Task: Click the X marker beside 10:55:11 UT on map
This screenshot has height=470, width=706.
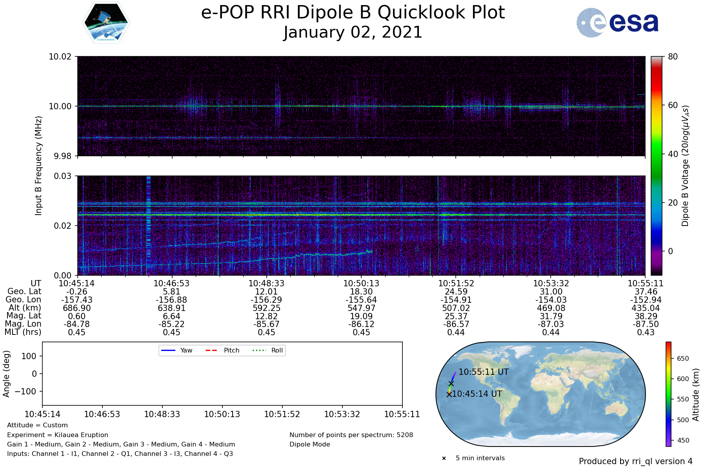Action: point(451,383)
